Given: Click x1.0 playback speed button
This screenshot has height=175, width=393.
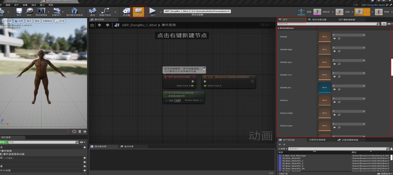Looking at the screenshot, I should click(x=60, y=21).
